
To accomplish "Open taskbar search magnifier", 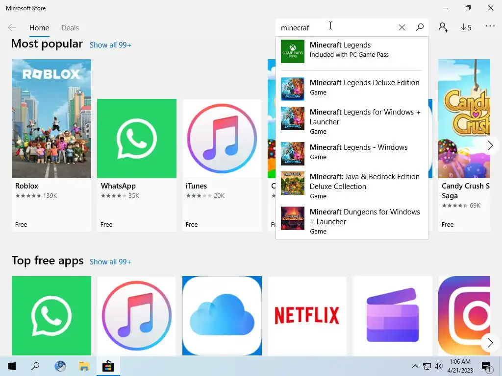I will pyautogui.click(x=35, y=366).
